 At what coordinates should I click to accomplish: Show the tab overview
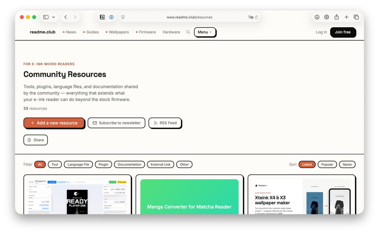(x=356, y=17)
